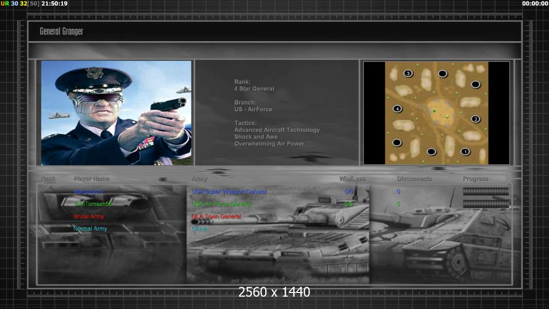Click "Advanced Aircraft Technology" tactic
549x309 pixels.
pos(277,130)
